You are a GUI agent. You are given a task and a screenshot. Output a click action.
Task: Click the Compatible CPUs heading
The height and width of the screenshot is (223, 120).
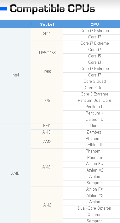point(52,9)
